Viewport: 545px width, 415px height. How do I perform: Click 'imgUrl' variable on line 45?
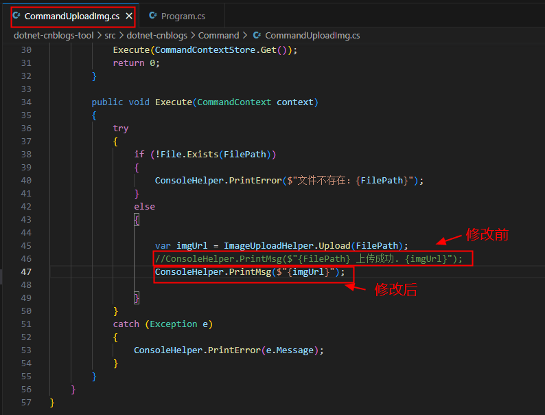coord(192,245)
